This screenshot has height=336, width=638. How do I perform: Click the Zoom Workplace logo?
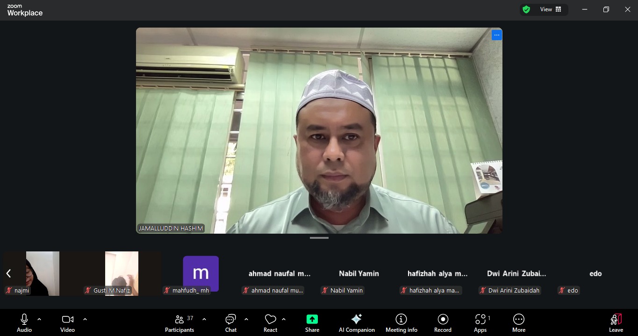coord(25,10)
